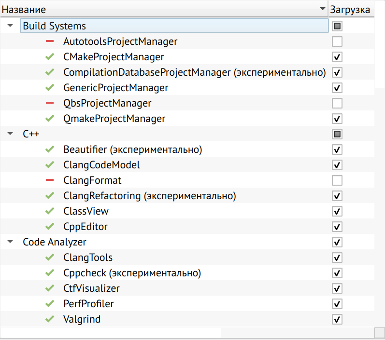This screenshot has height=340, width=385.
Task: Toggle the Build Systems group load checkbox
Action: point(337,26)
